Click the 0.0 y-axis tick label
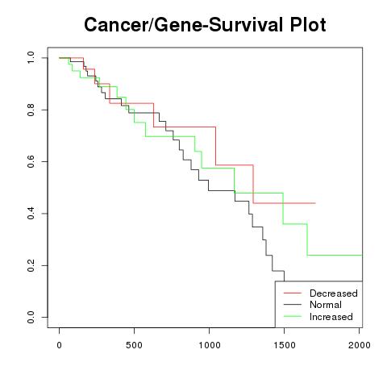This screenshot has height=387, width=387. click(31, 317)
